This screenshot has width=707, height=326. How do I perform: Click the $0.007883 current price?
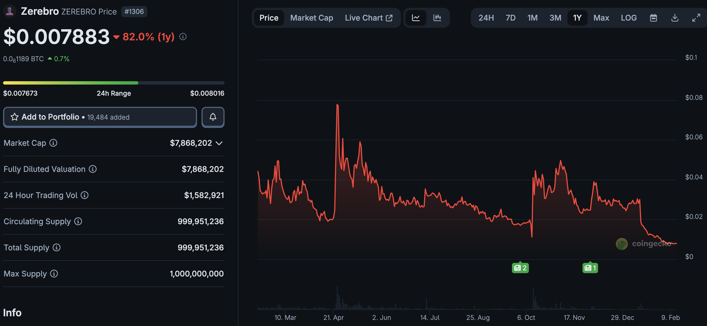point(57,37)
